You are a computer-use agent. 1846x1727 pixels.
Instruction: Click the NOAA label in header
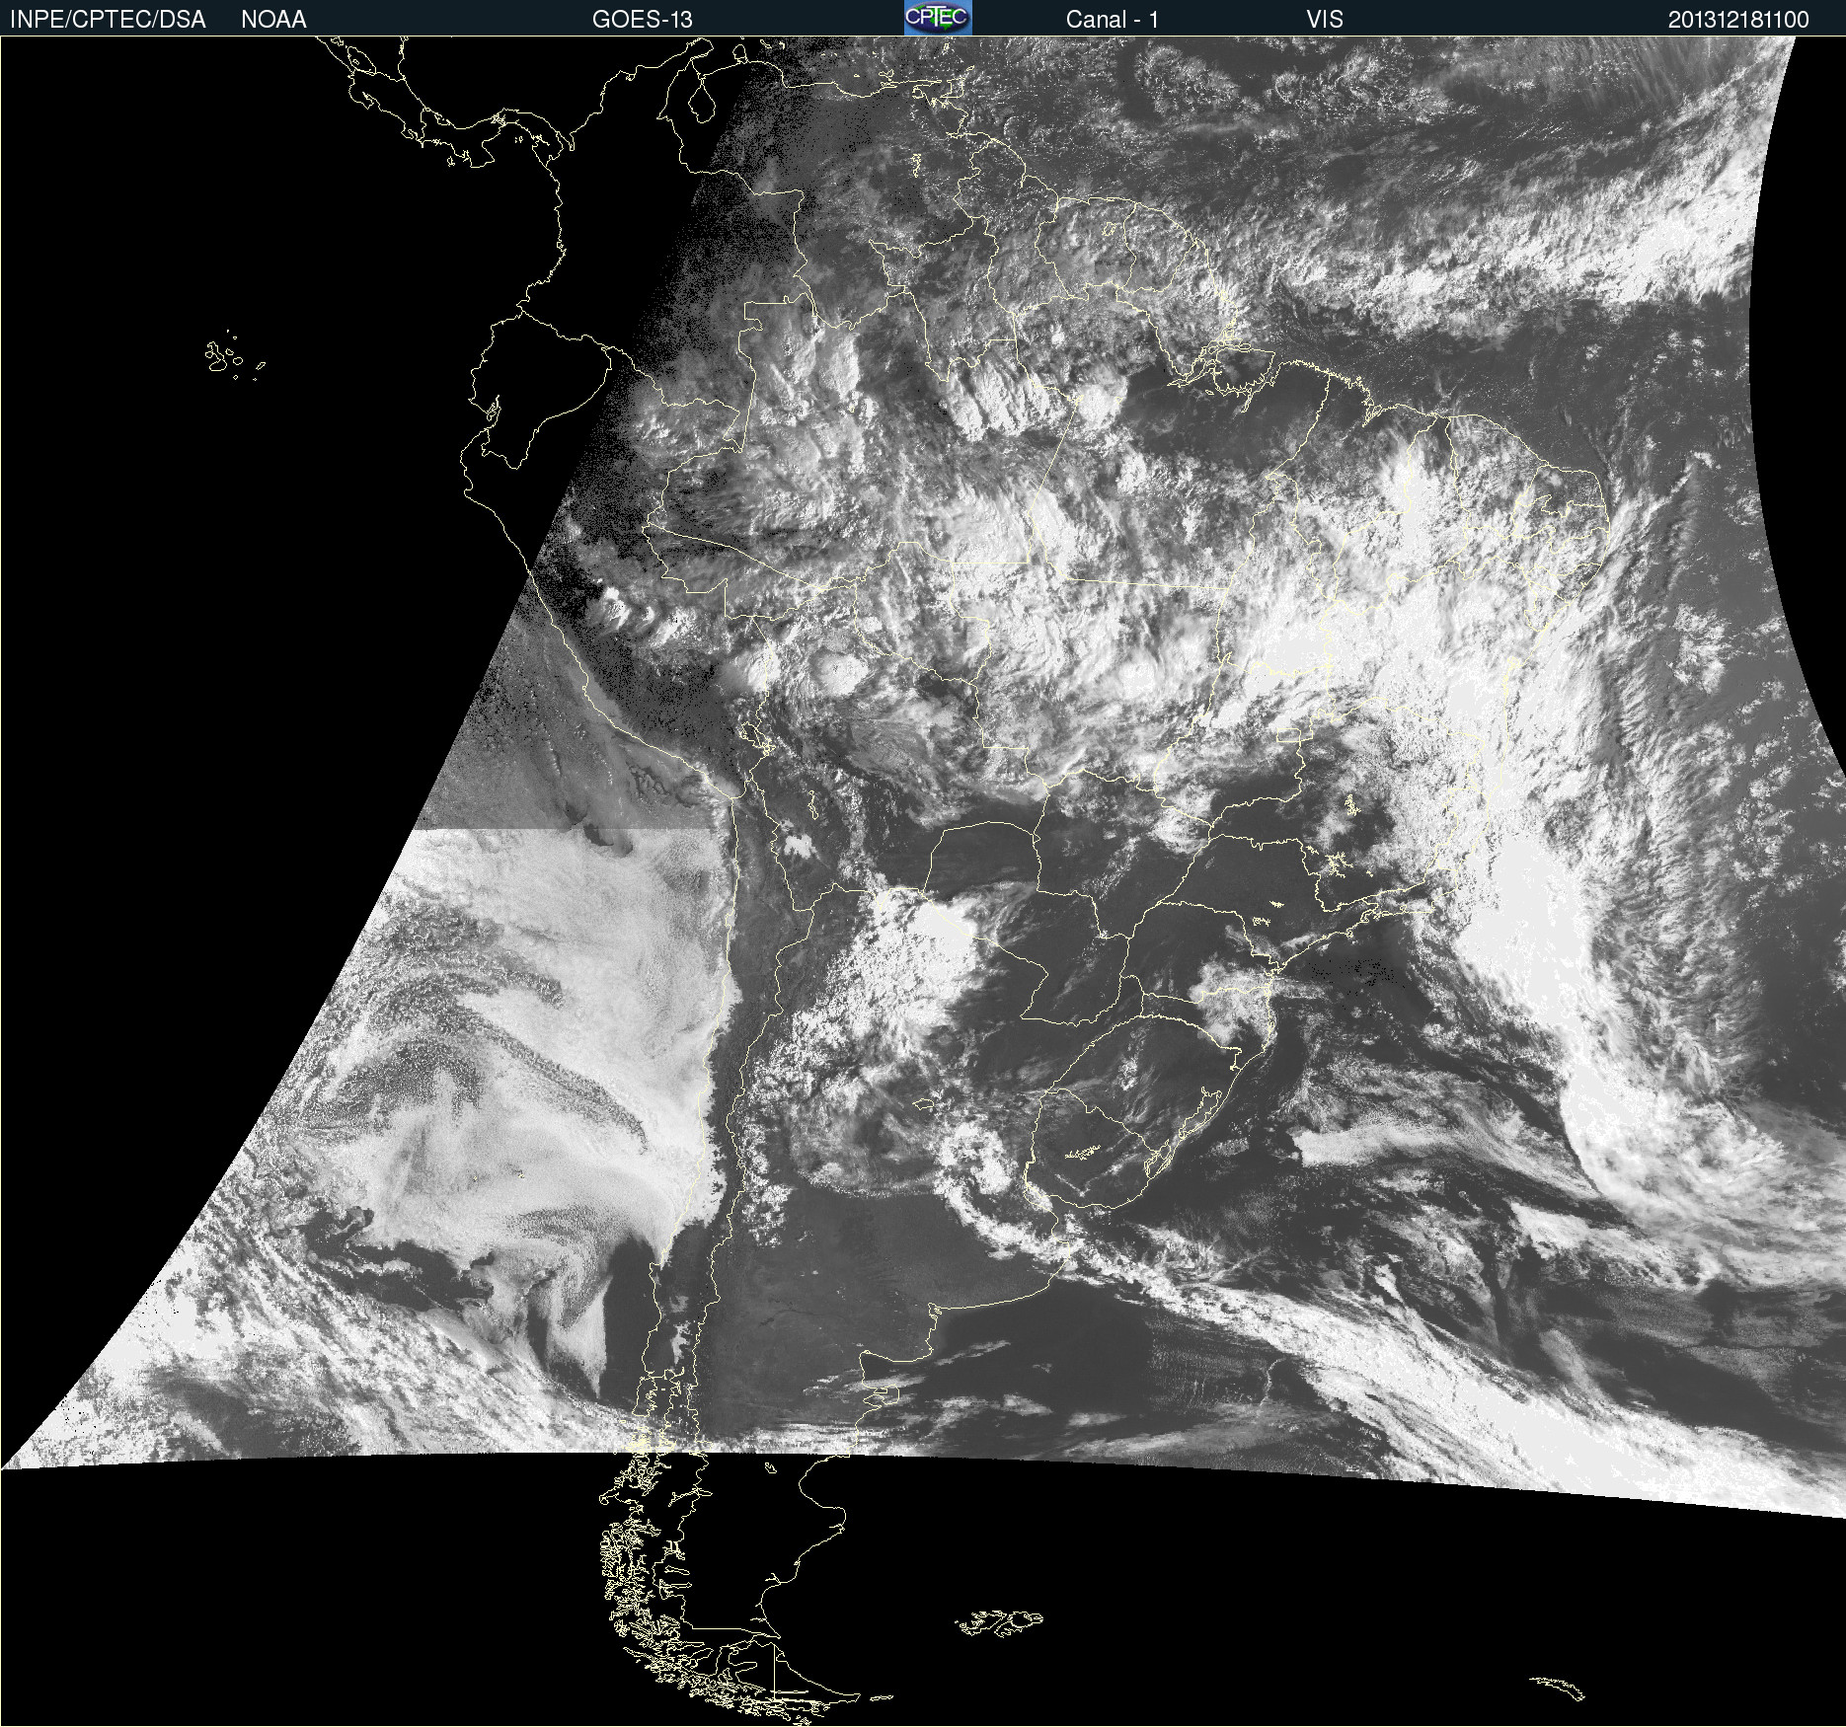(273, 20)
